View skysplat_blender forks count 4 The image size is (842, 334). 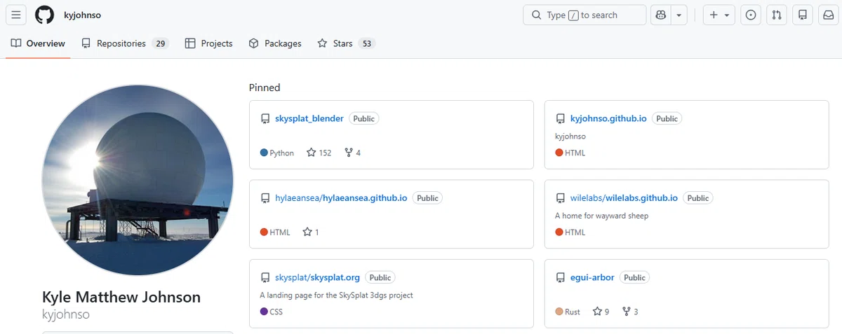click(352, 153)
